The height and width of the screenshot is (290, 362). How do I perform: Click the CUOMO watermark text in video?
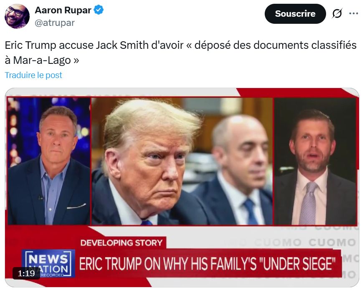[332, 242]
